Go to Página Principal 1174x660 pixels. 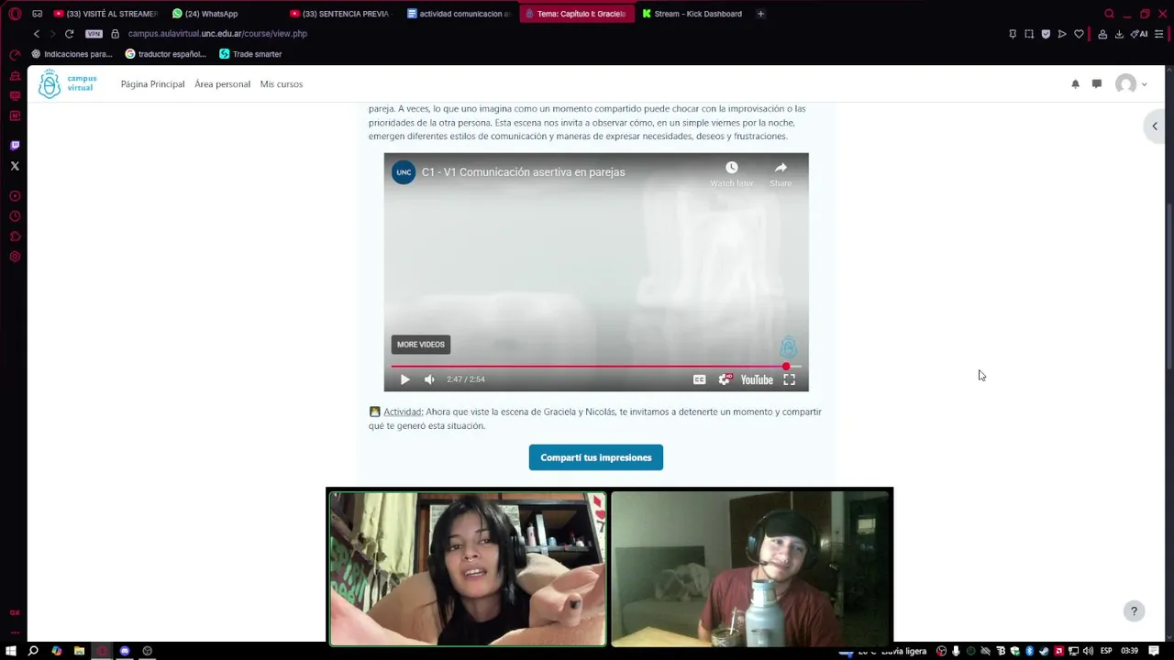click(152, 84)
